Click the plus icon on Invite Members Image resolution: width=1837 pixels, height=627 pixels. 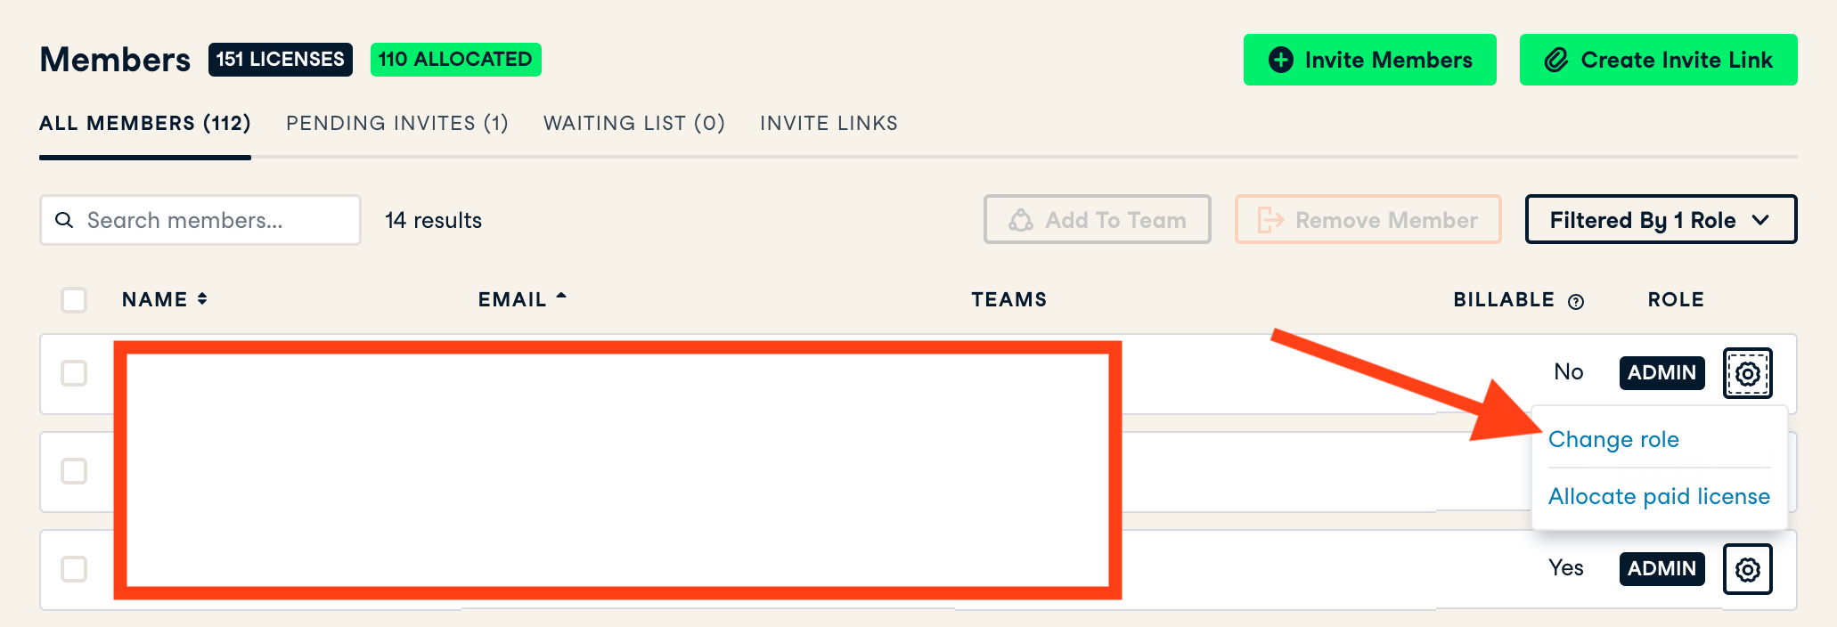tap(1280, 60)
